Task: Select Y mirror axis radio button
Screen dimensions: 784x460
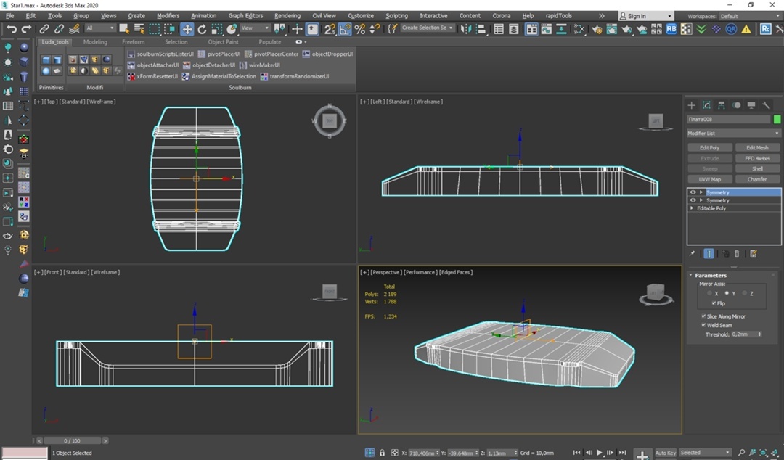Action: pos(727,294)
